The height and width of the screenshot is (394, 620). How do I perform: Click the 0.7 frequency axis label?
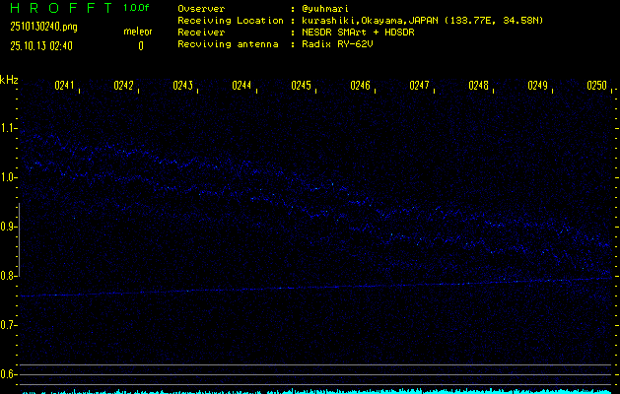[9, 325]
